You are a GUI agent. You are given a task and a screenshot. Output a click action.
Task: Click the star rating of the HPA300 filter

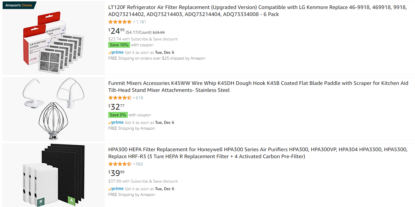pos(120,164)
